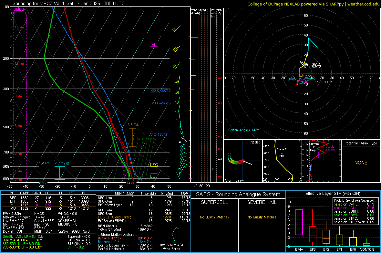Click the MU parcel CAPE value 1552
Viewport: 381px width, 253px height.
24,208
